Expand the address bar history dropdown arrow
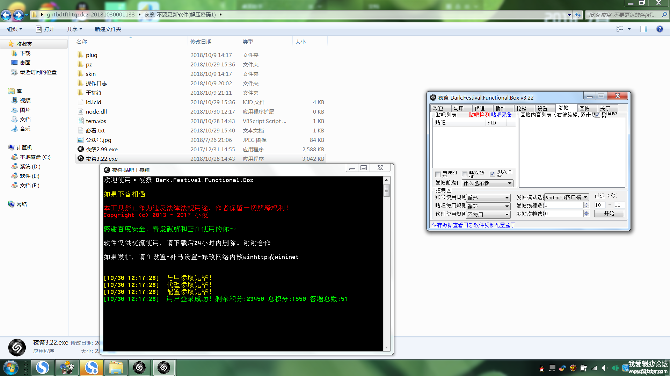 tap(569, 15)
